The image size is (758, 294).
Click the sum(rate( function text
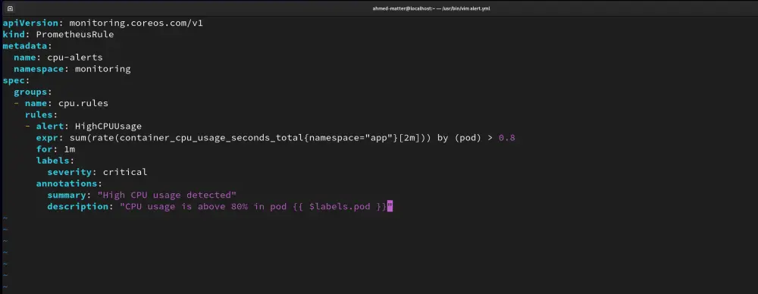(94, 138)
